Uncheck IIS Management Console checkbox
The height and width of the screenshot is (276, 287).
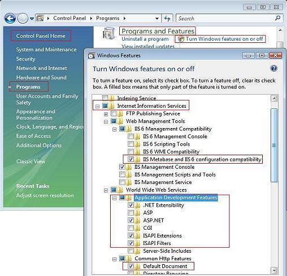(122, 167)
